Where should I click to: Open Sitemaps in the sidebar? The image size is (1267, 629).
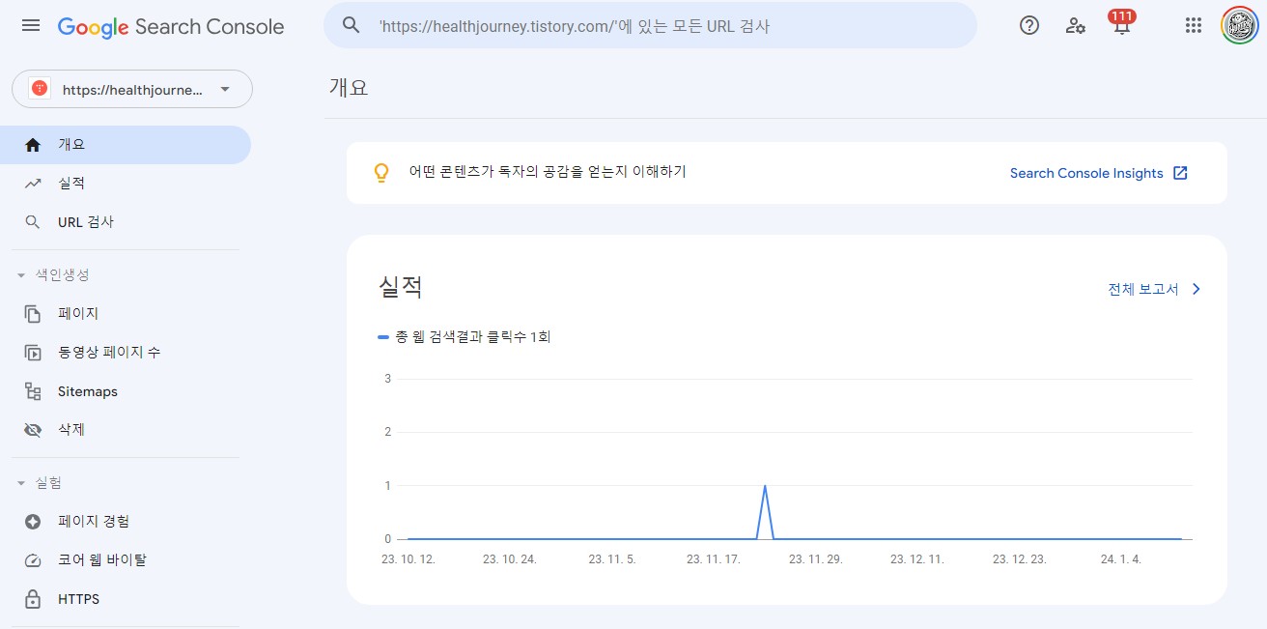(126, 391)
